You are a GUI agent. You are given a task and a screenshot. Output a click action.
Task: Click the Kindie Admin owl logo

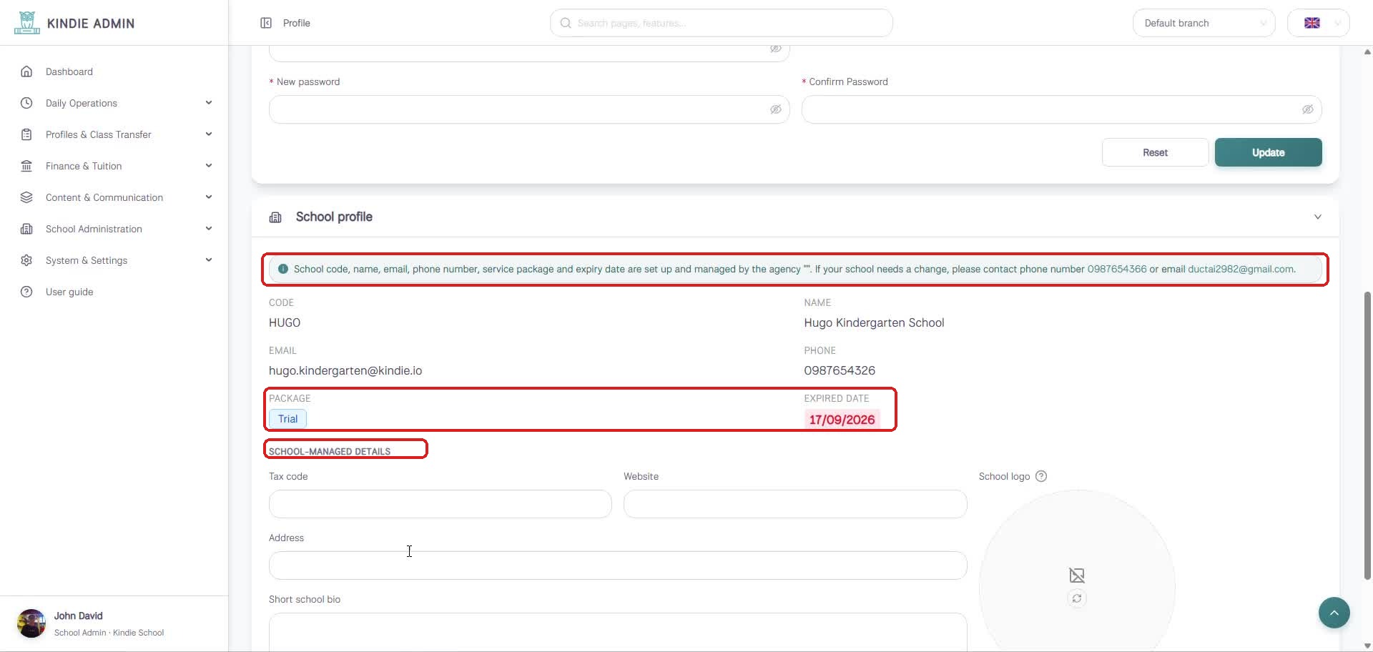click(x=27, y=23)
